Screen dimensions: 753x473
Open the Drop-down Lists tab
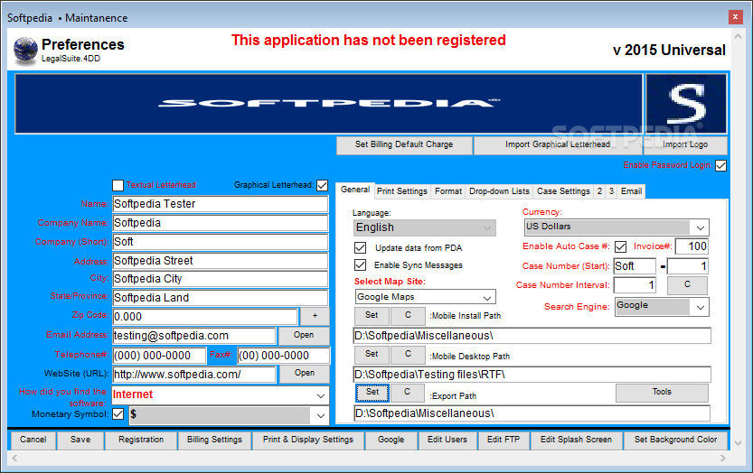(x=499, y=191)
